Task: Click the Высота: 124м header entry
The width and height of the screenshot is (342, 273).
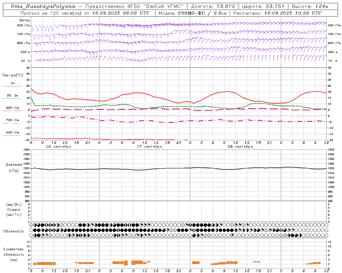Action: click(310, 6)
